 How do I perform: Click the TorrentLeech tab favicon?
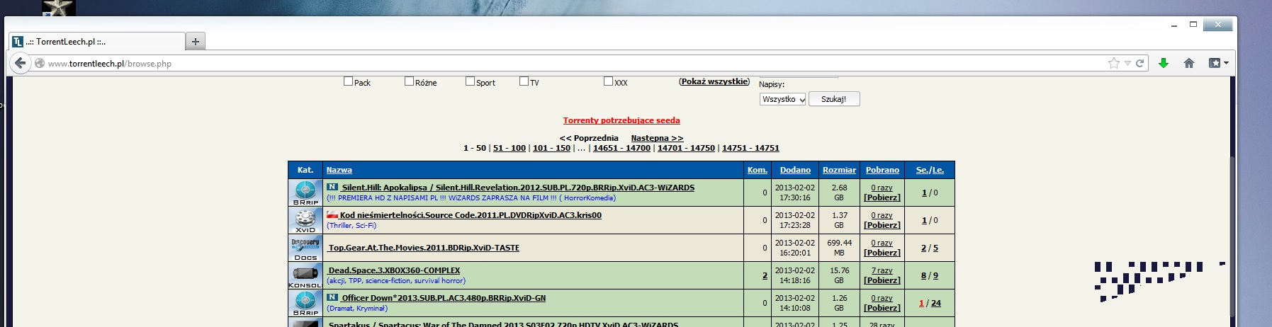18,42
